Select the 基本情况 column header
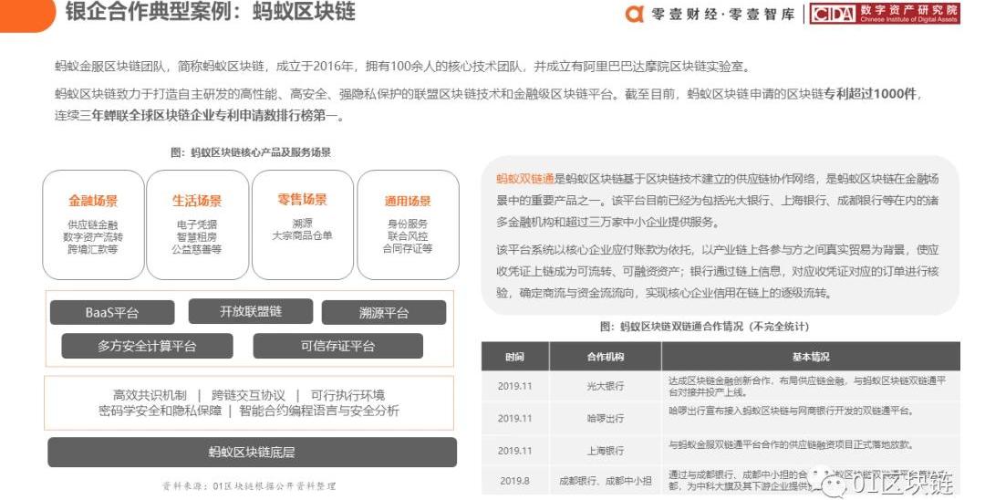 [810, 357]
